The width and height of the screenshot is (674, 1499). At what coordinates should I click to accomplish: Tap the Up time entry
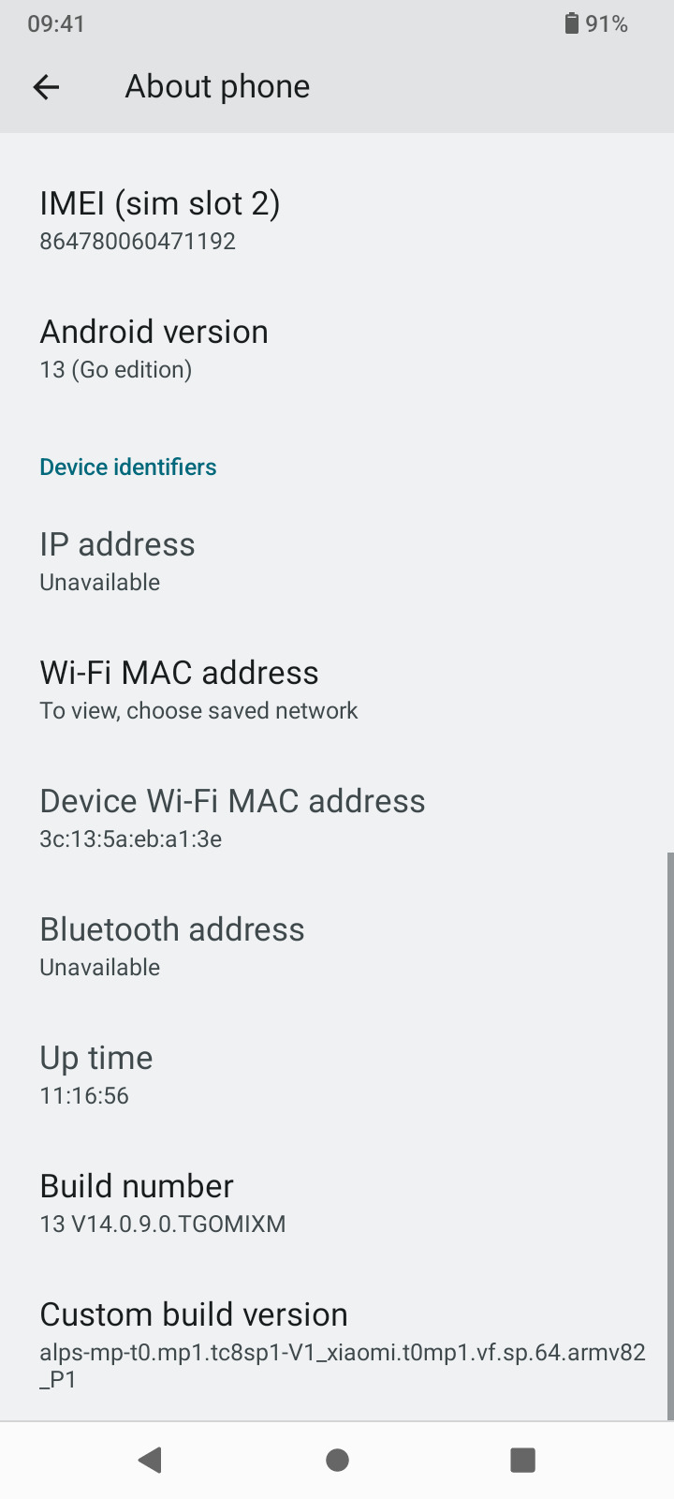click(96, 1075)
